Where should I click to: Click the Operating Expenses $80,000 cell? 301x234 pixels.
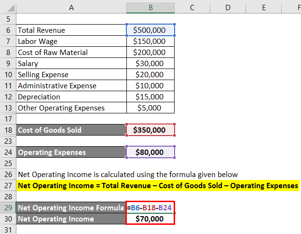point(150,152)
